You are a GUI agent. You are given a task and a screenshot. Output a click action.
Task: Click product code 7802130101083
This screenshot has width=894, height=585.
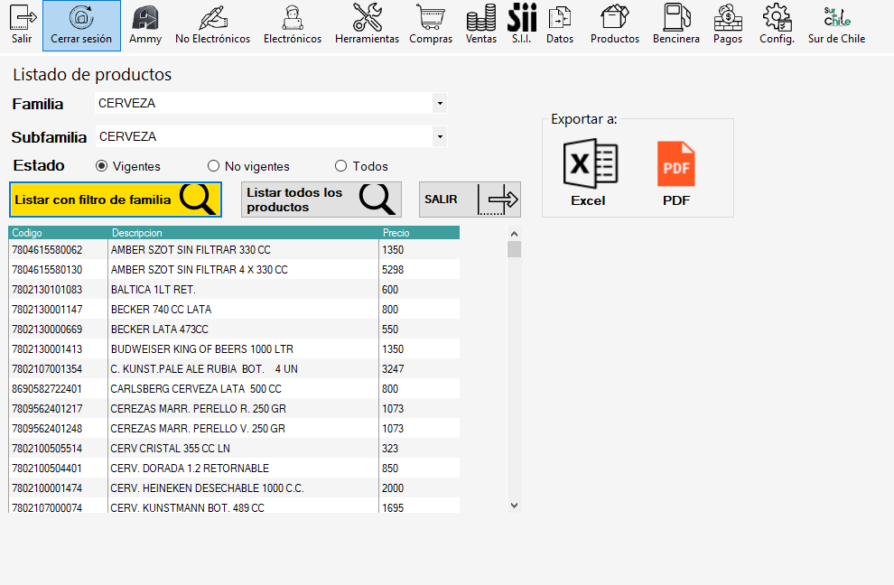click(47, 290)
